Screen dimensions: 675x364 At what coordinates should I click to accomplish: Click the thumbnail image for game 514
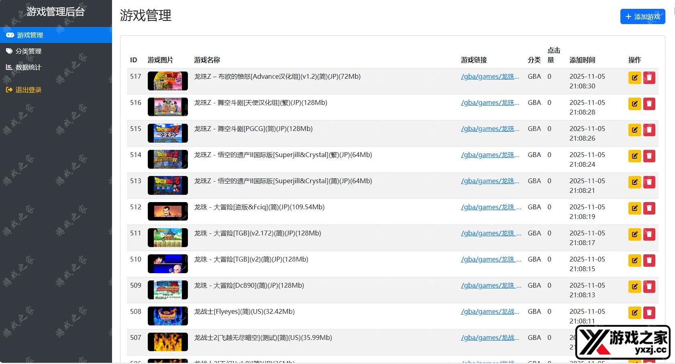tap(168, 159)
